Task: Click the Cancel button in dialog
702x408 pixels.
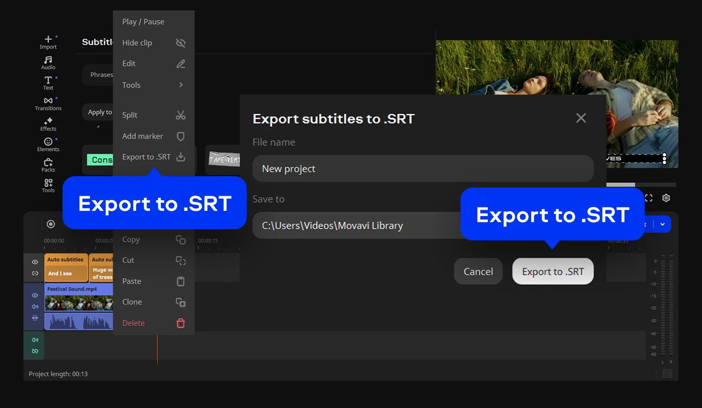Action: tap(478, 271)
